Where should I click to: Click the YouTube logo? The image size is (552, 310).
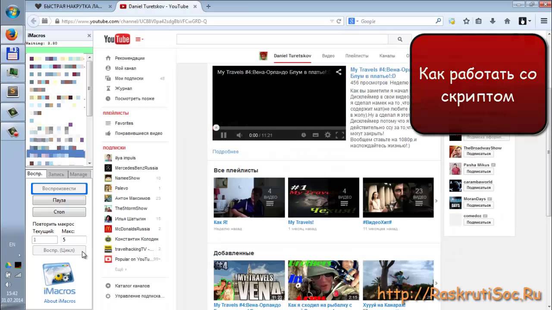coord(117,39)
